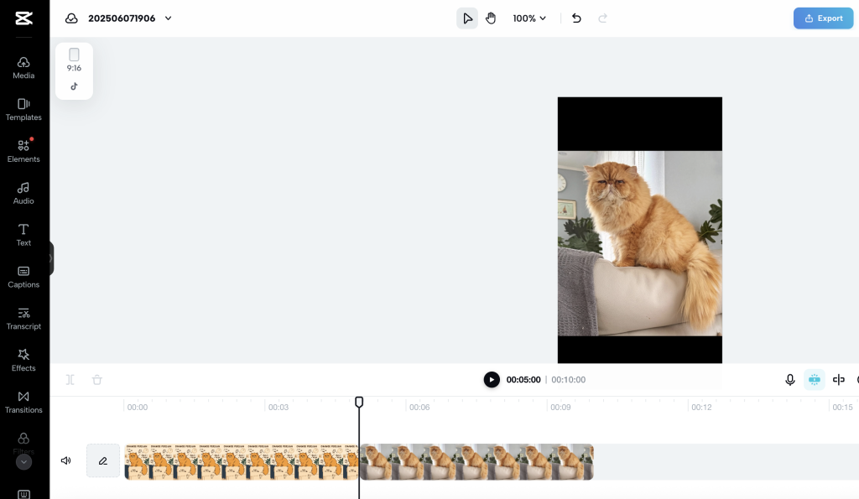Expand the collapsed side panel handle

[51, 258]
